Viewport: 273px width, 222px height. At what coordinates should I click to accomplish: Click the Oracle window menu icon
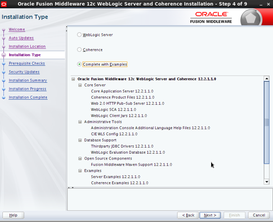3,4
